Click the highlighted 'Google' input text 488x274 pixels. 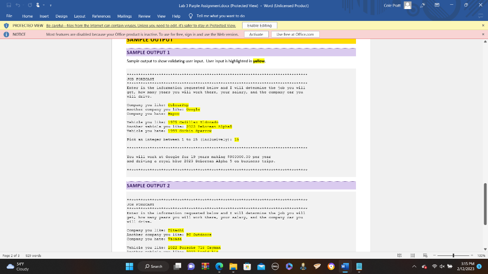[193, 109]
